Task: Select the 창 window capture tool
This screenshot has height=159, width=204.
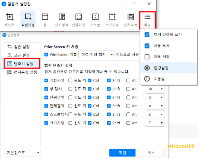Action: (x=45, y=20)
